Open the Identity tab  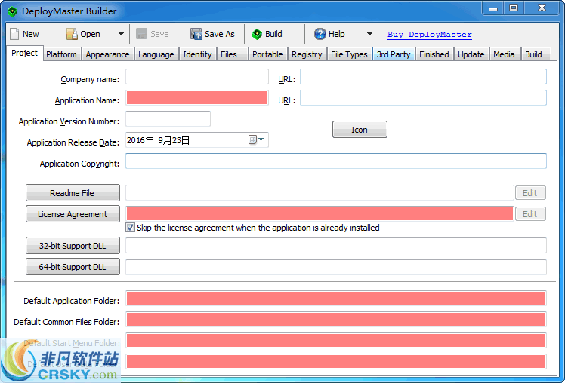tap(197, 54)
